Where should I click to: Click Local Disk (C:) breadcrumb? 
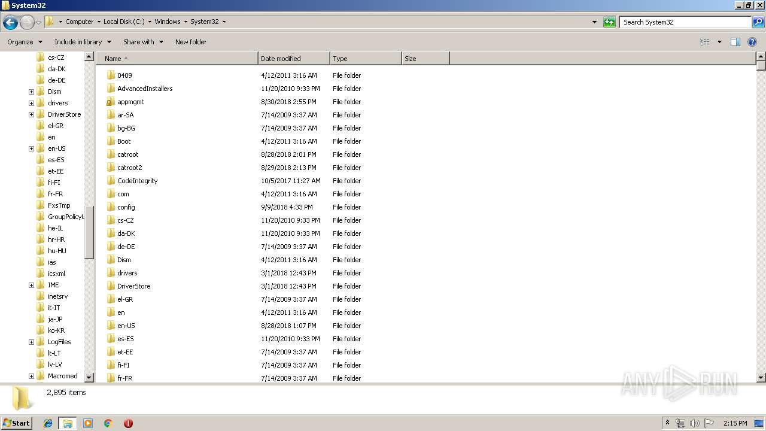coord(123,22)
